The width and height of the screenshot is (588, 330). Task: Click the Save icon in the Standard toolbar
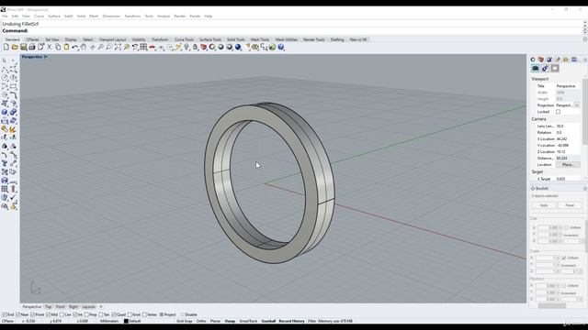pyautogui.click(x=23, y=47)
